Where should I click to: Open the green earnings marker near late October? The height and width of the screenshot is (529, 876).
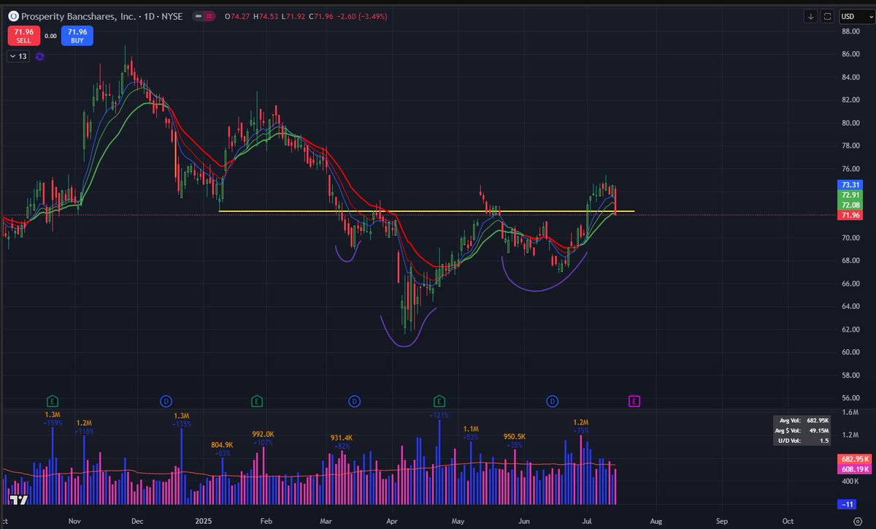pos(53,400)
